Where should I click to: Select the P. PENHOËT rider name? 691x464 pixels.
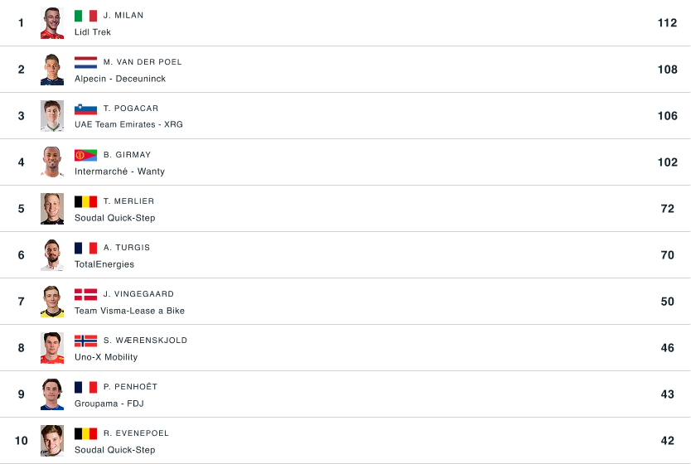tap(130, 386)
